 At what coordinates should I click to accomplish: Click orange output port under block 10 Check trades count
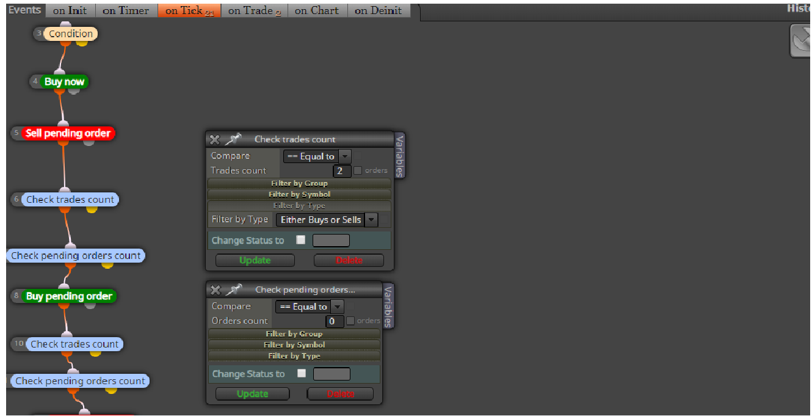(66, 354)
